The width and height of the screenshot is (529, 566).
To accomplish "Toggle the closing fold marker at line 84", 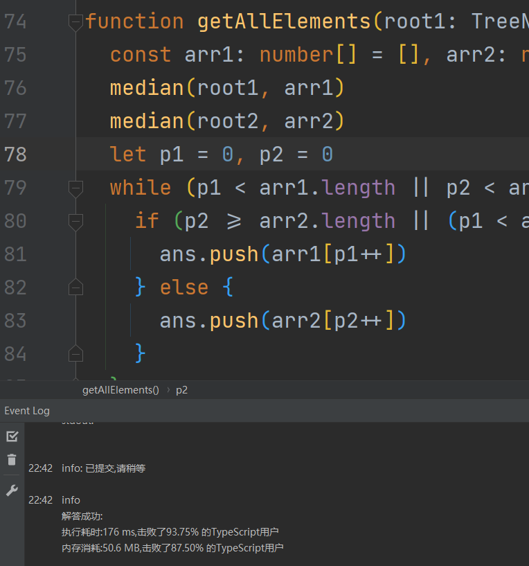I will point(75,353).
